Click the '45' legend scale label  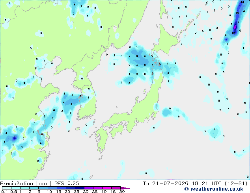(x=113, y=191)
